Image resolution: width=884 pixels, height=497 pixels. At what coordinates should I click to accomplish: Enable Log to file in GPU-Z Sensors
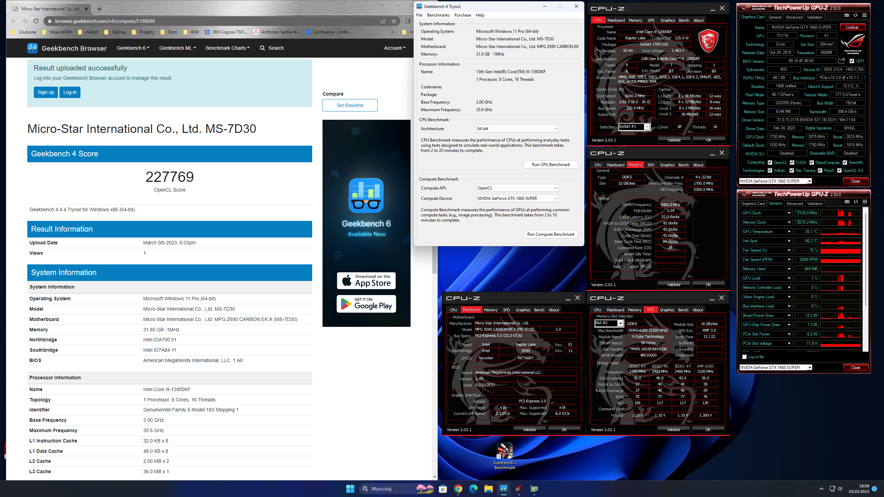(x=744, y=357)
